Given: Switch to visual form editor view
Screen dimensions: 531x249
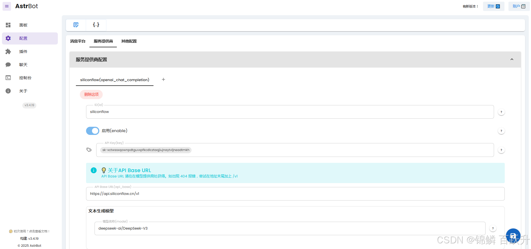Looking at the screenshot, I should pyautogui.click(x=76, y=25).
